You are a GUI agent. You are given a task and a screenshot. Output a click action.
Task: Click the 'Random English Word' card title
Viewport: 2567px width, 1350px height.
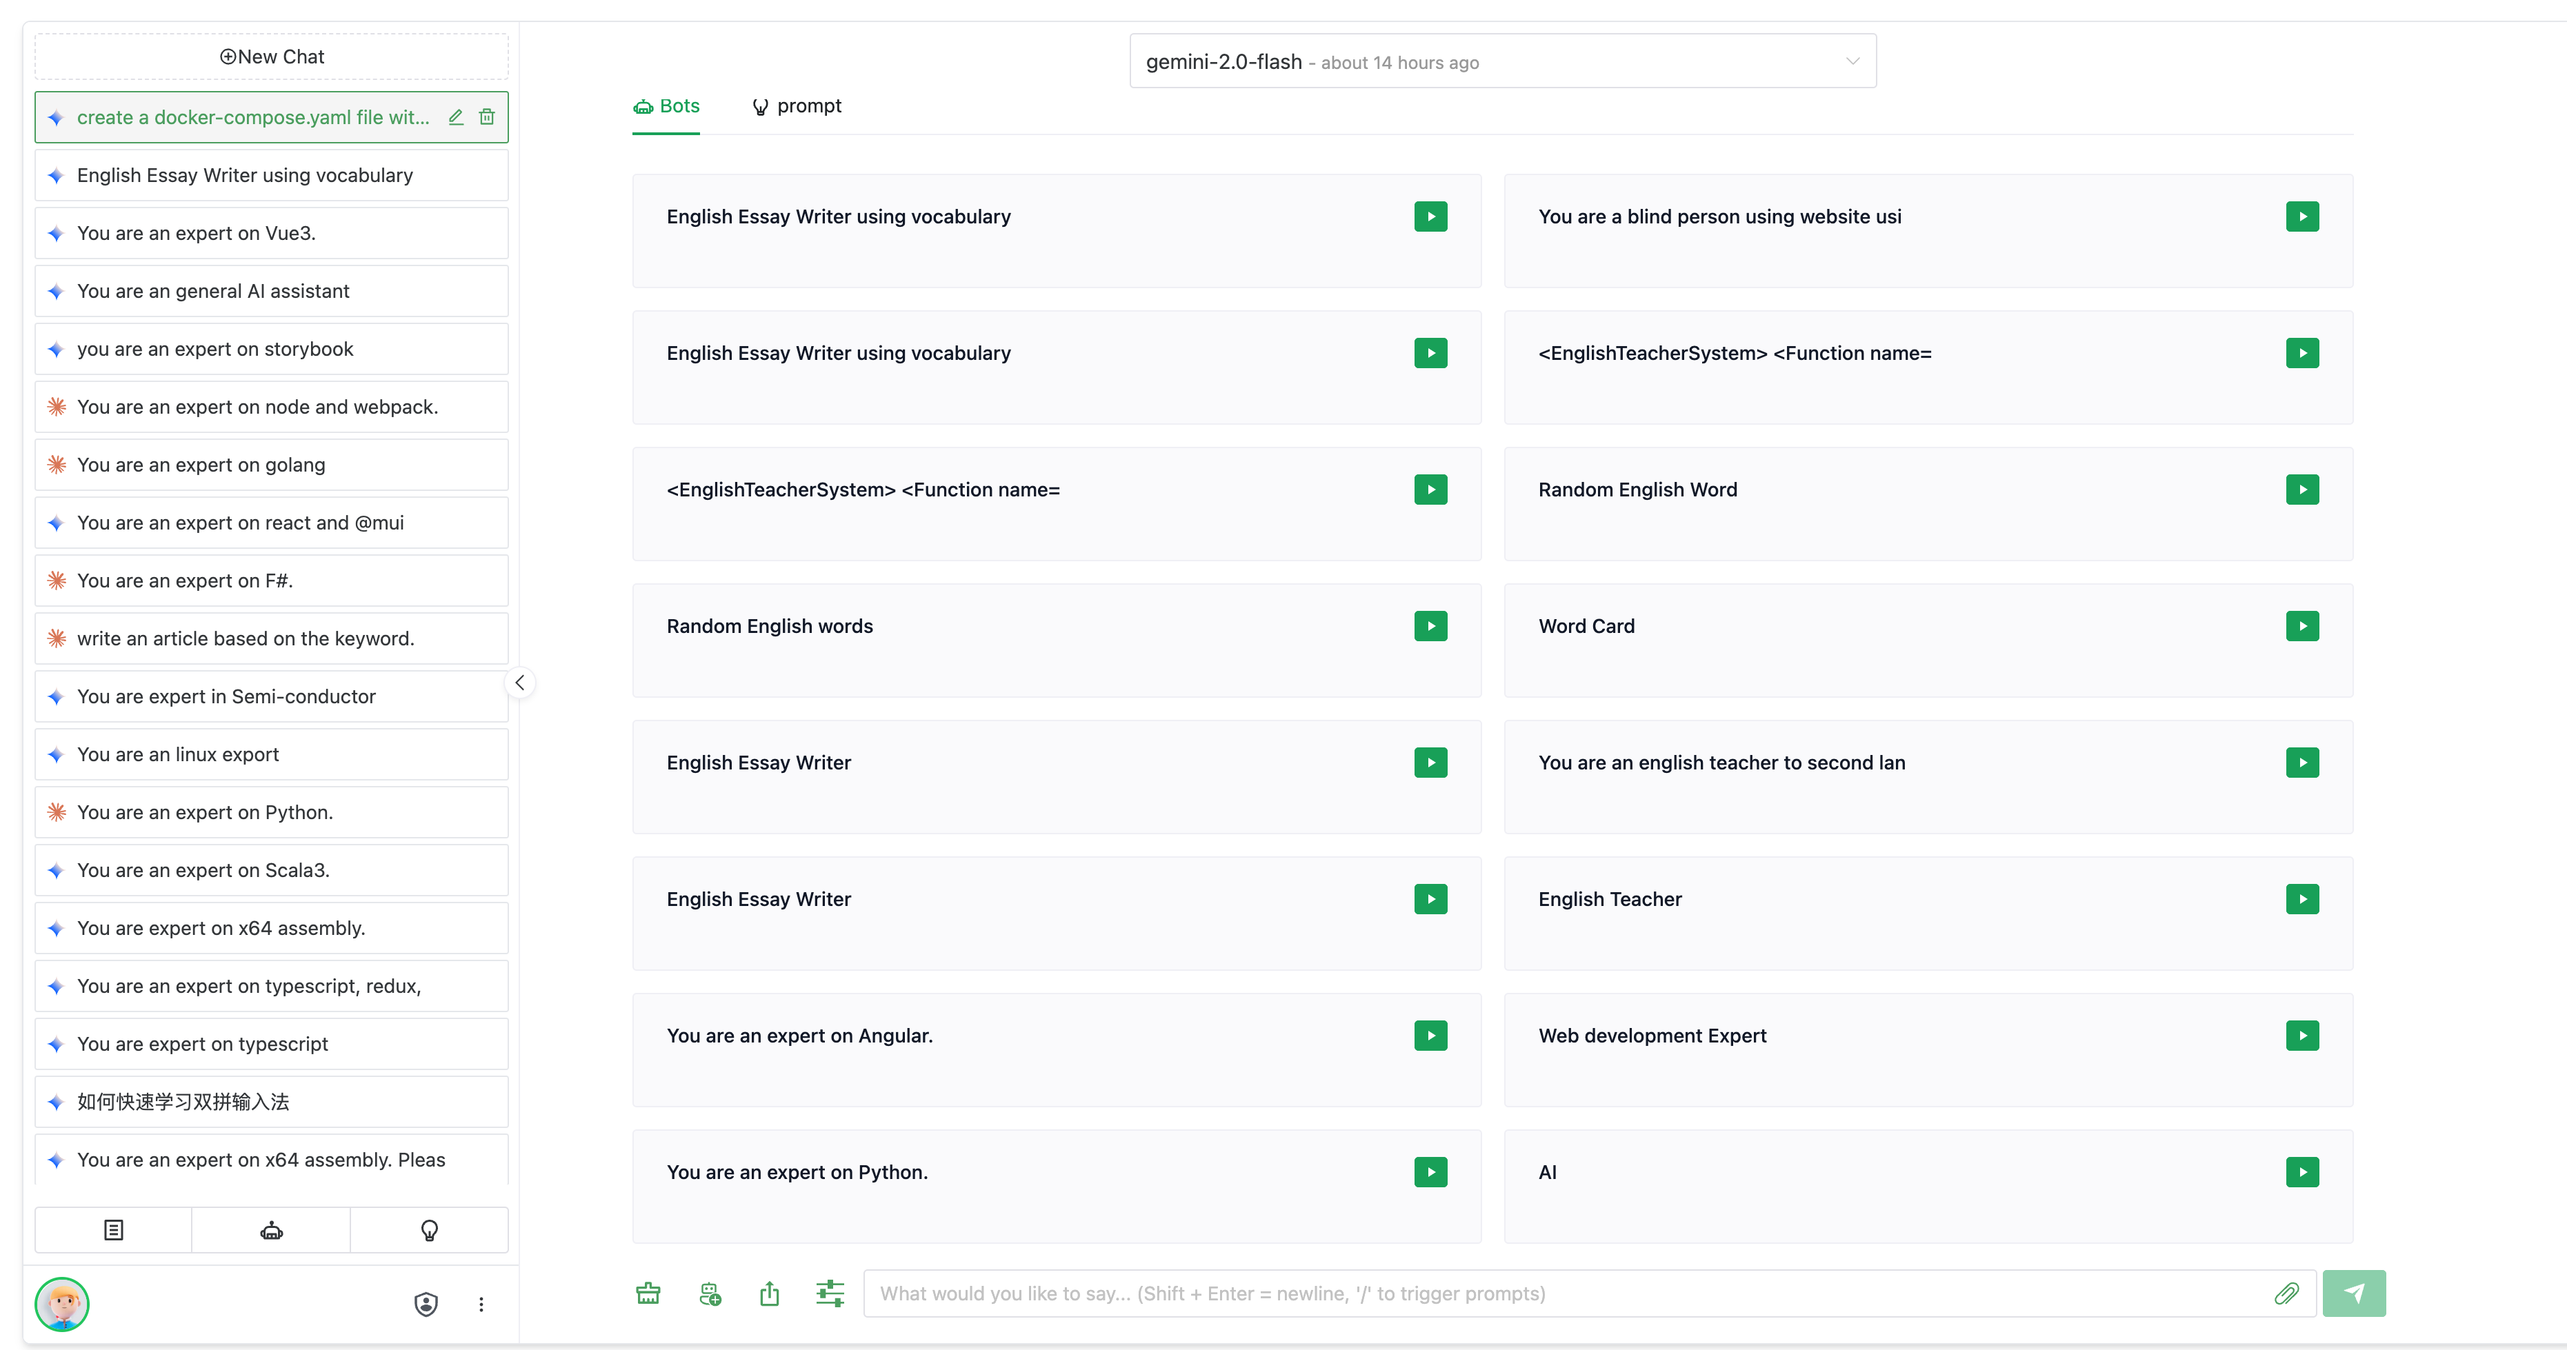point(1637,490)
